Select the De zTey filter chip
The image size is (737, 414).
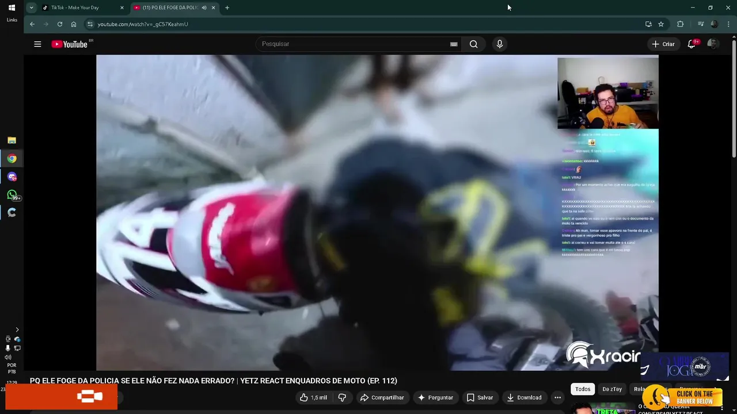coord(612,389)
